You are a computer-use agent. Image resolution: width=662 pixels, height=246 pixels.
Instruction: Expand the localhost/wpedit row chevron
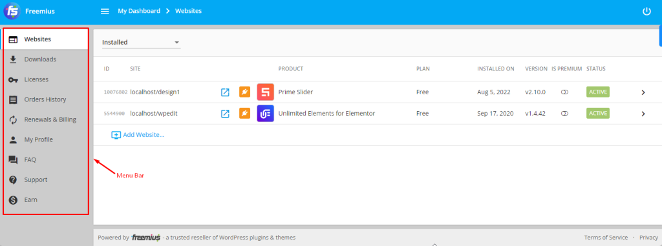click(643, 114)
